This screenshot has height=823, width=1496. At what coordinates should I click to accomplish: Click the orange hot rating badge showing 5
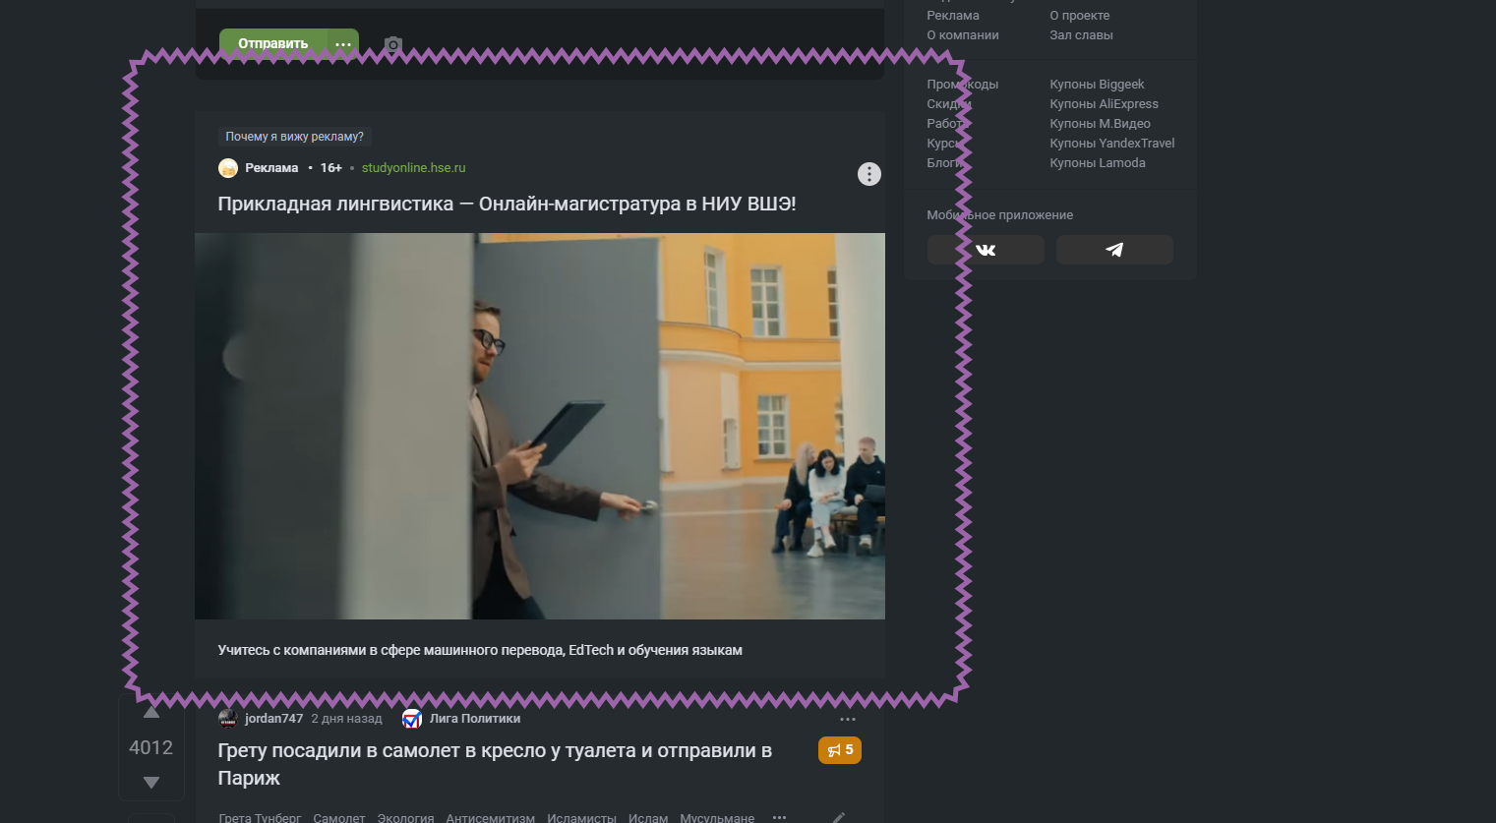tap(839, 750)
